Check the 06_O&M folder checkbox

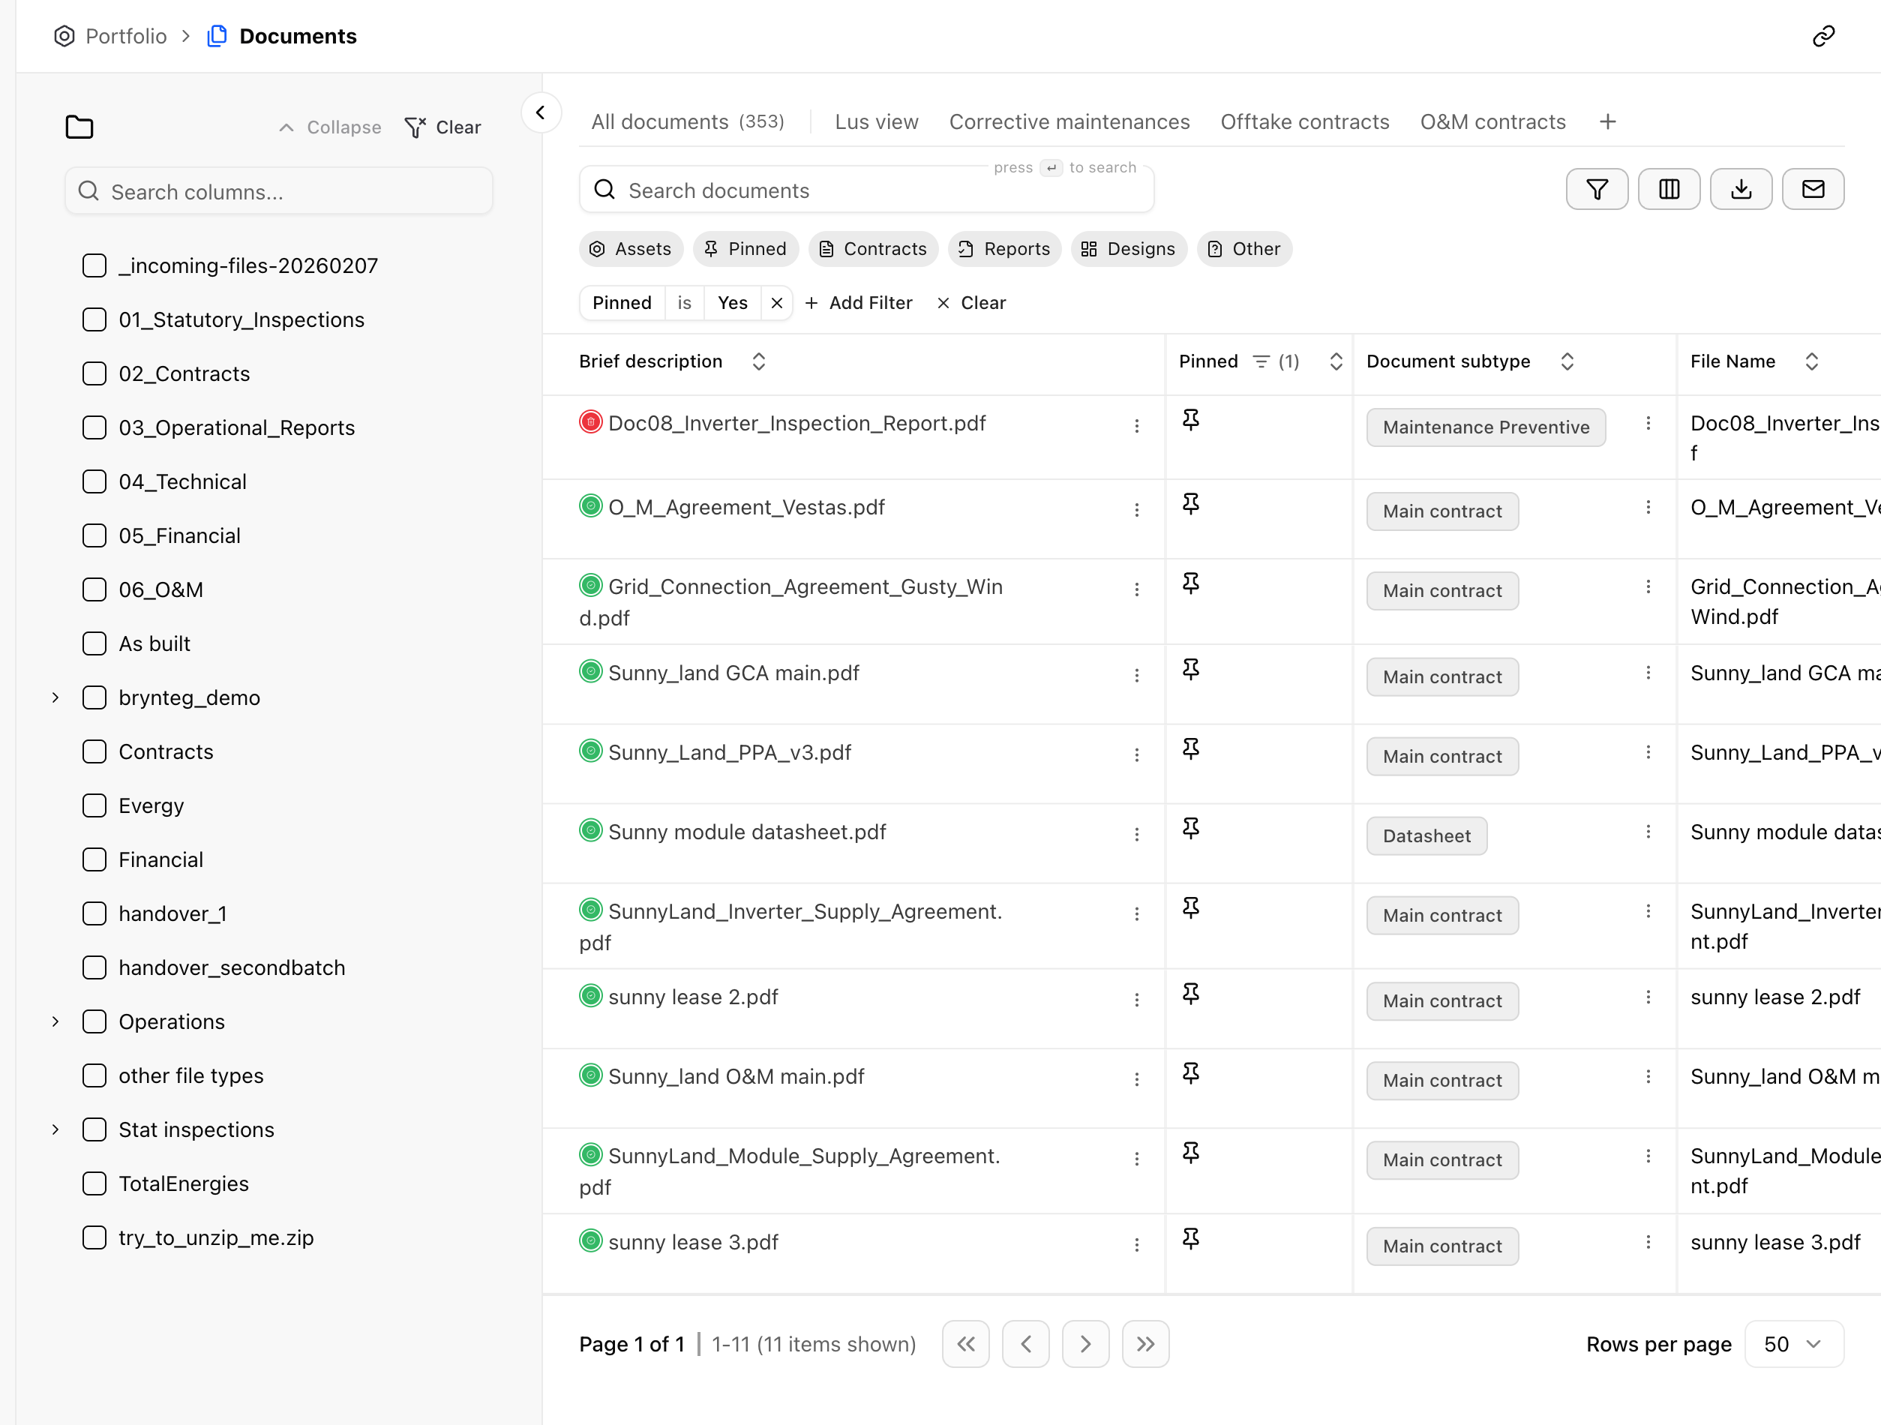pos(94,589)
